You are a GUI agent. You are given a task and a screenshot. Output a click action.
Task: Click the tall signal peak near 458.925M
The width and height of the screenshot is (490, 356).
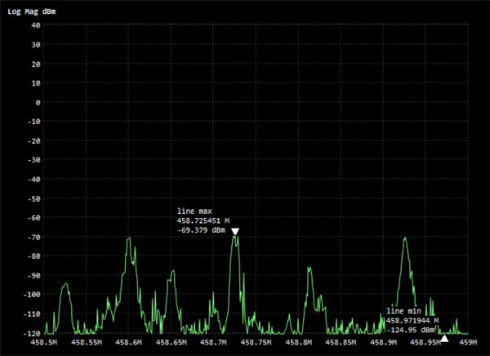coord(404,239)
